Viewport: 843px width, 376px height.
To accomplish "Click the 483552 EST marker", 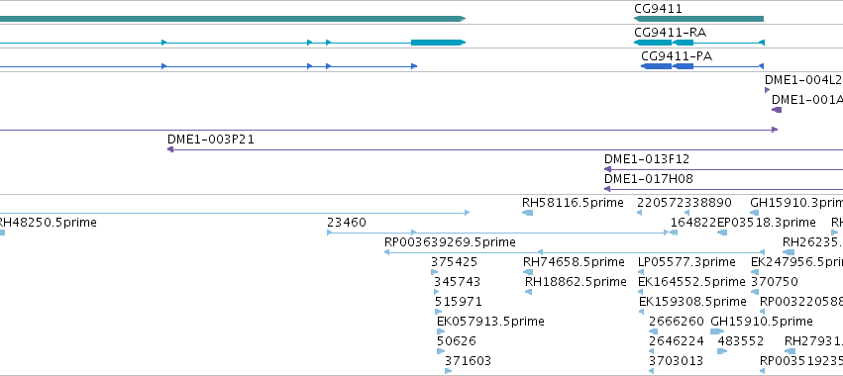I will 722,351.
